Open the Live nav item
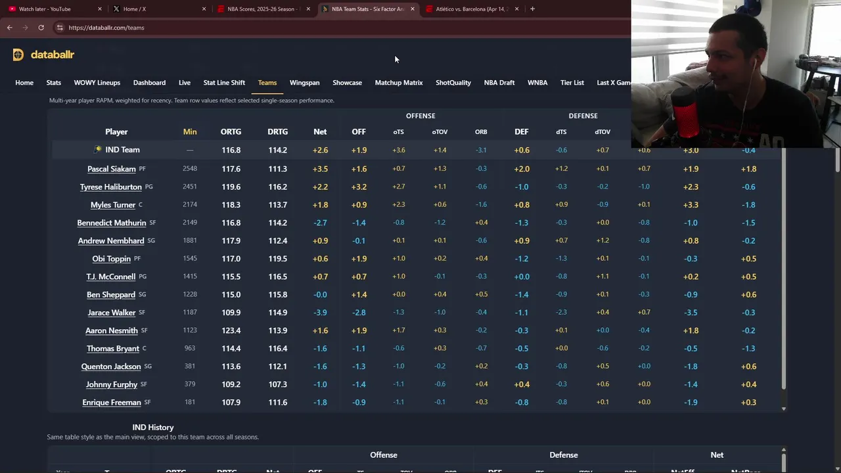 click(x=185, y=83)
